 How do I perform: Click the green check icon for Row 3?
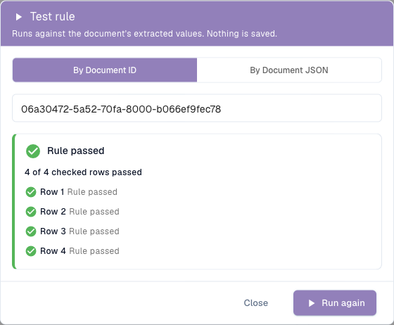point(31,231)
